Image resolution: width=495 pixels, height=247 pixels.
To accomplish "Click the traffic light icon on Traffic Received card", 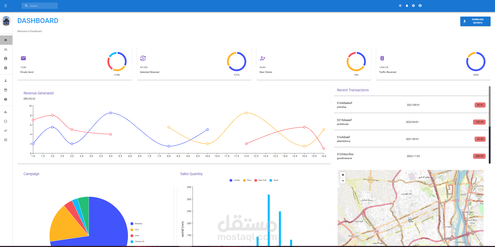I will [382, 58].
